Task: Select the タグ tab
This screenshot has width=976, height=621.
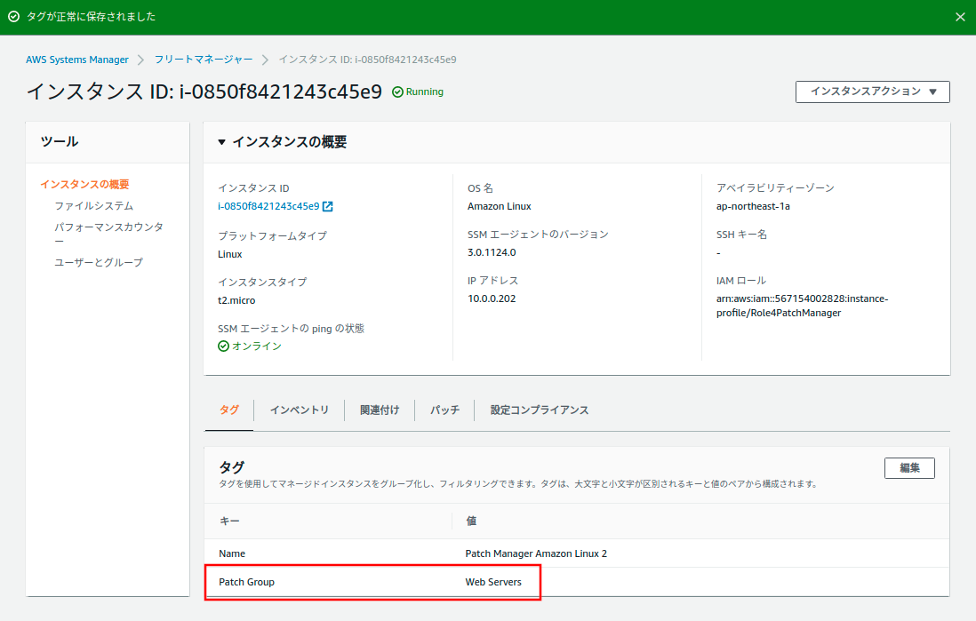Action: (x=228, y=410)
